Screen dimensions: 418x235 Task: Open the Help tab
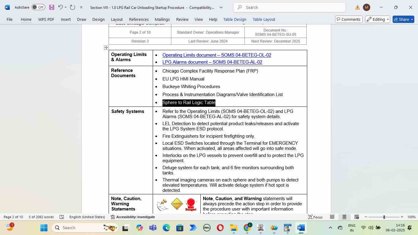pos(213,19)
